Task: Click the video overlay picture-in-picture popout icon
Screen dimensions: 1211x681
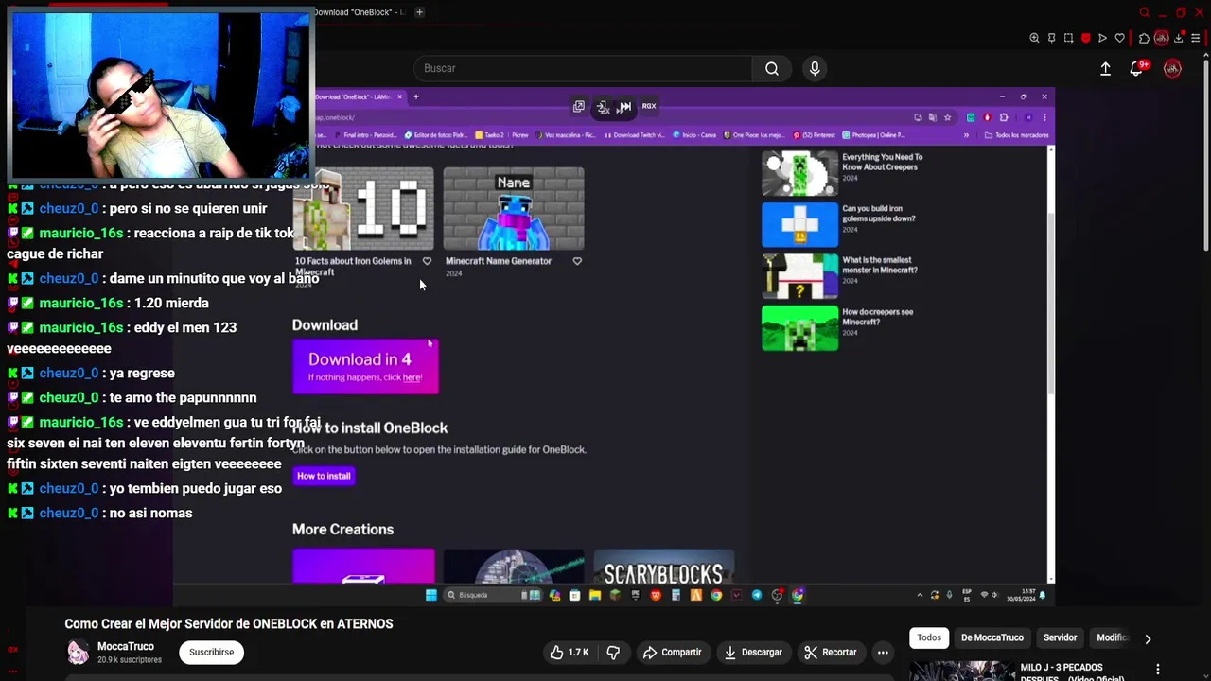Action: coord(578,107)
